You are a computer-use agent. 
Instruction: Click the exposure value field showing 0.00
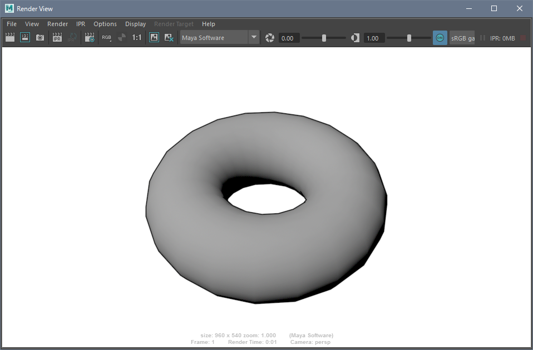click(x=289, y=38)
